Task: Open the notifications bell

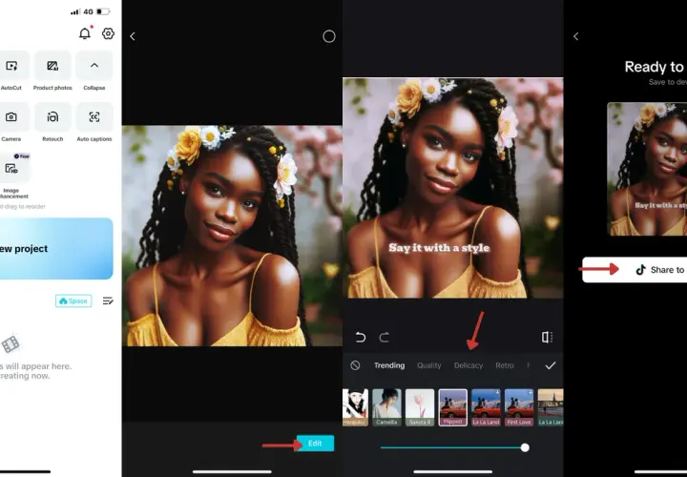Action: click(85, 33)
